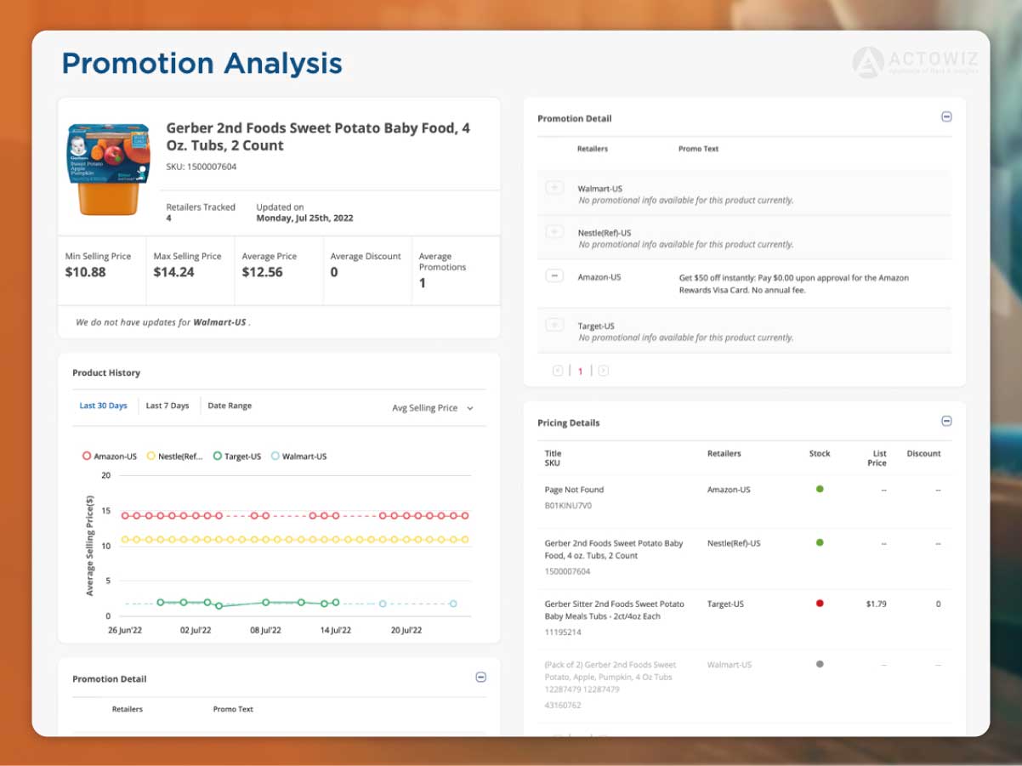Image resolution: width=1022 pixels, height=766 pixels.
Task: Toggle Walmart-US series in chart legend
Action: coord(298,457)
